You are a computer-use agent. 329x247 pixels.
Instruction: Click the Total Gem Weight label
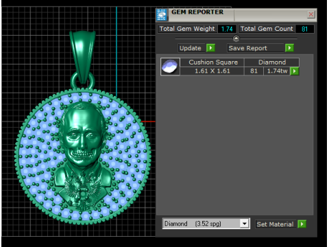tap(187, 29)
